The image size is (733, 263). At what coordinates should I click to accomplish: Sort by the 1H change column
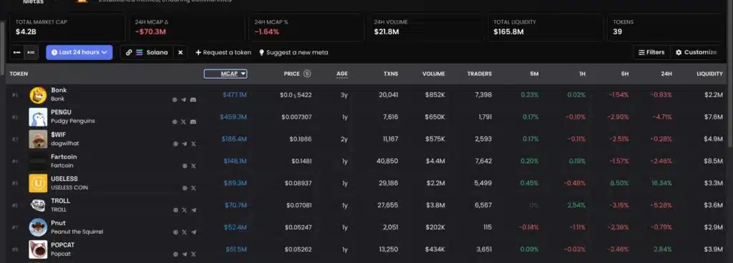[x=582, y=74]
